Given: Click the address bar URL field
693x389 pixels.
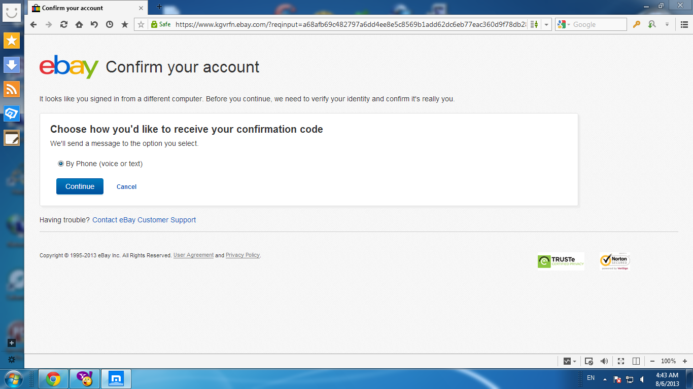Looking at the screenshot, I should click(350, 24).
